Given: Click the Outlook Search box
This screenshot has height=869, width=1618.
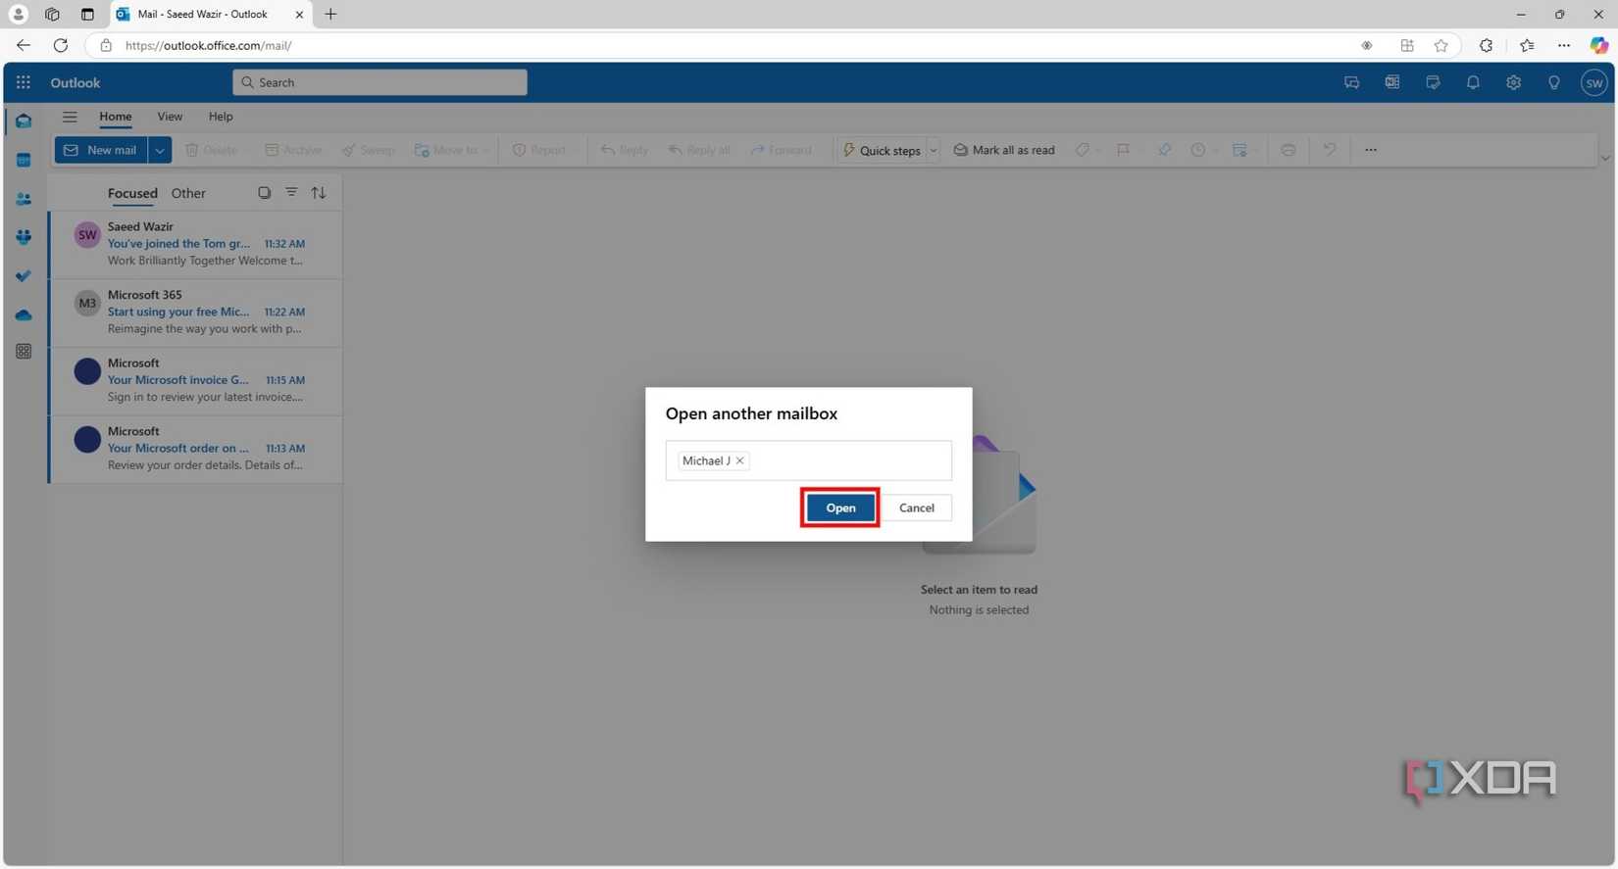Looking at the screenshot, I should (x=379, y=82).
